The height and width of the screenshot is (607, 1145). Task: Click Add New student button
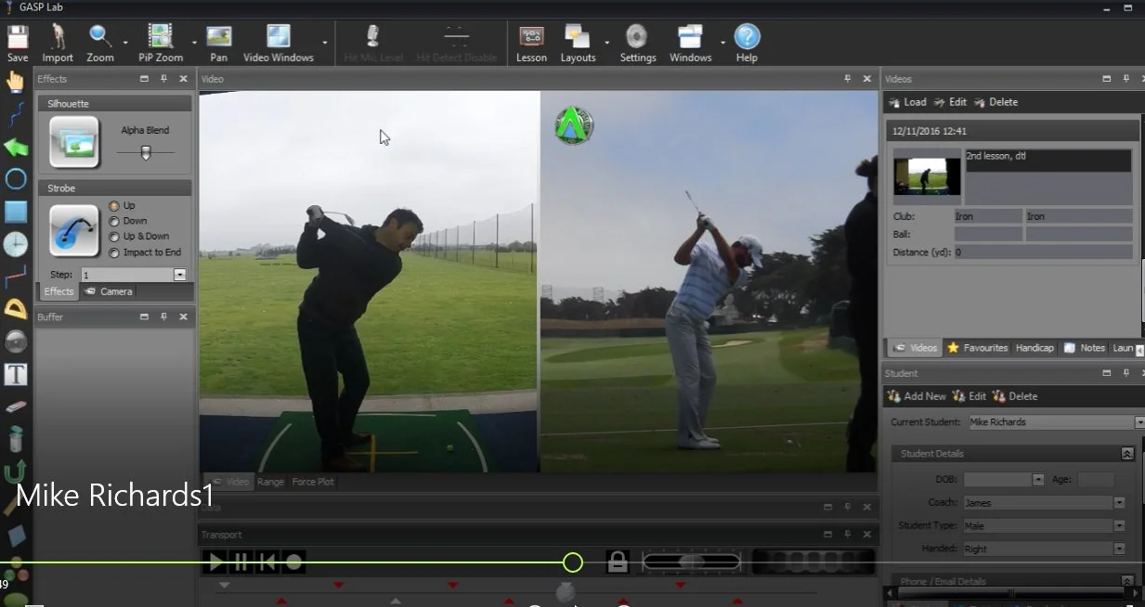(917, 396)
